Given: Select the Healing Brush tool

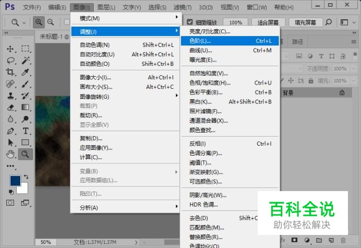Looking at the screenshot, I should [10, 84].
